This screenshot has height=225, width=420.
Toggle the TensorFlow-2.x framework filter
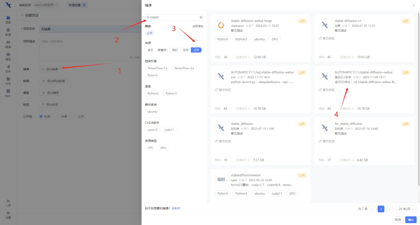point(184,68)
